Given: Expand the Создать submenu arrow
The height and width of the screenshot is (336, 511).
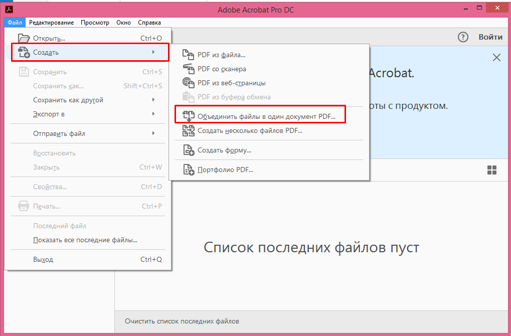Looking at the screenshot, I should (153, 52).
